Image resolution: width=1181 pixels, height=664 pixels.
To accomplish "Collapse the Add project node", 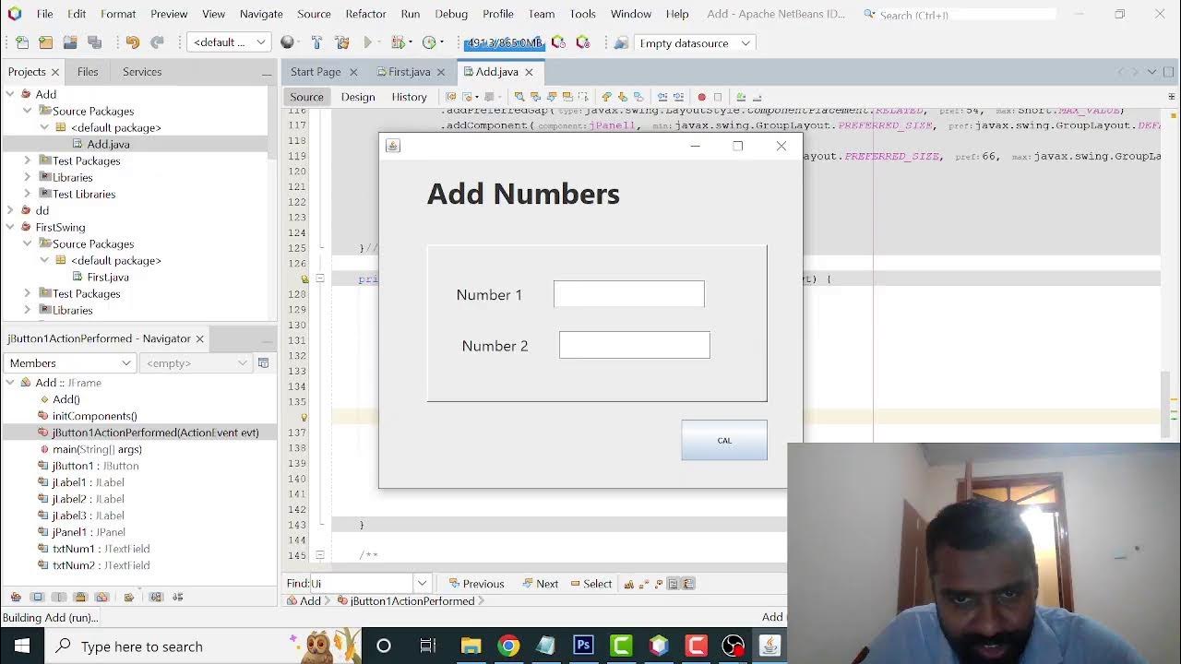I will 10,94.
